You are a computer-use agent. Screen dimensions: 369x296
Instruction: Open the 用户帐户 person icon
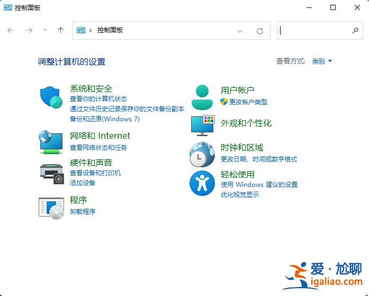pyautogui.click(x=202, y=97)
